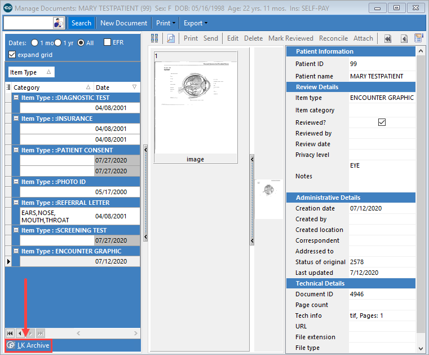
Task: Open the Export dropdown menu
Action: click(x=196, y=23)
